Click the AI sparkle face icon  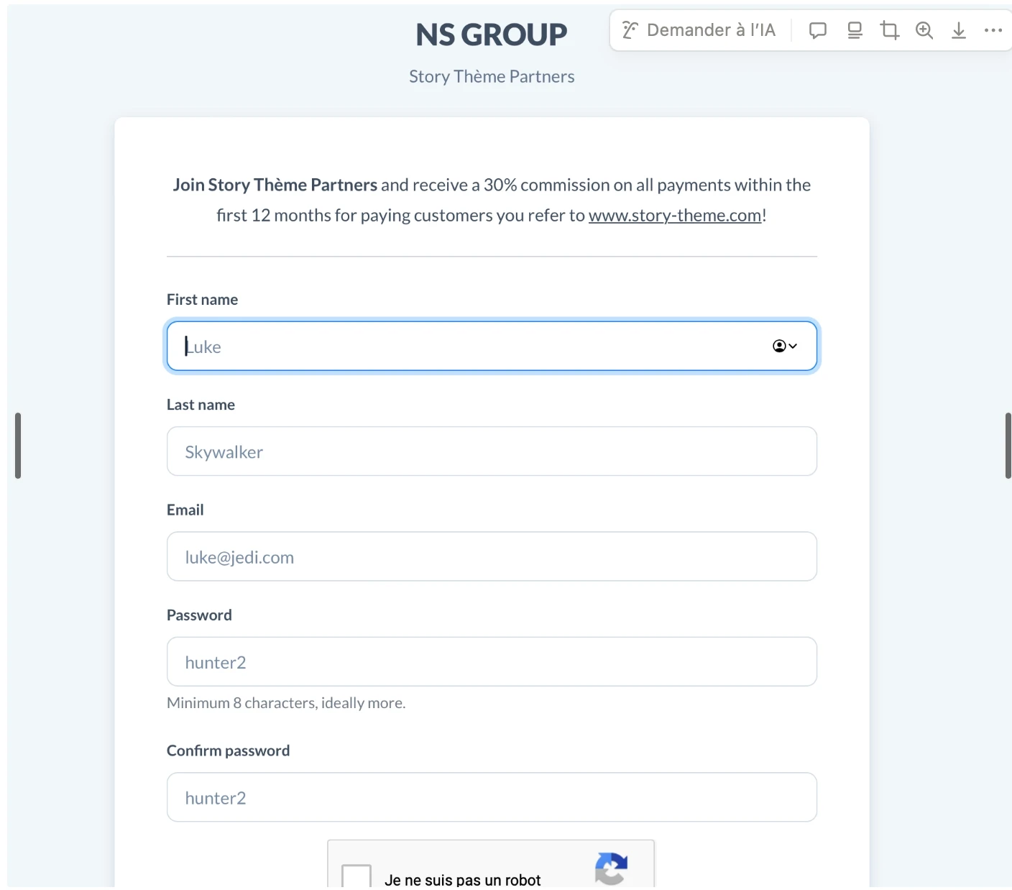click(630, 30)
